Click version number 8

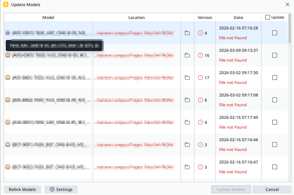(206, 100)
